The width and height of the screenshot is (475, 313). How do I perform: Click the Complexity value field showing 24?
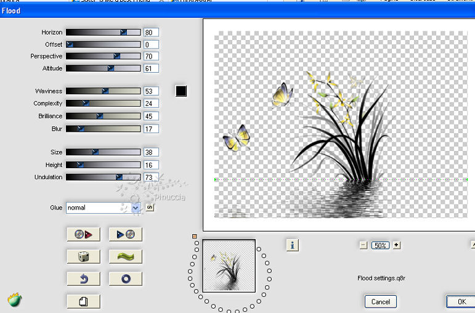coord(151,104)
